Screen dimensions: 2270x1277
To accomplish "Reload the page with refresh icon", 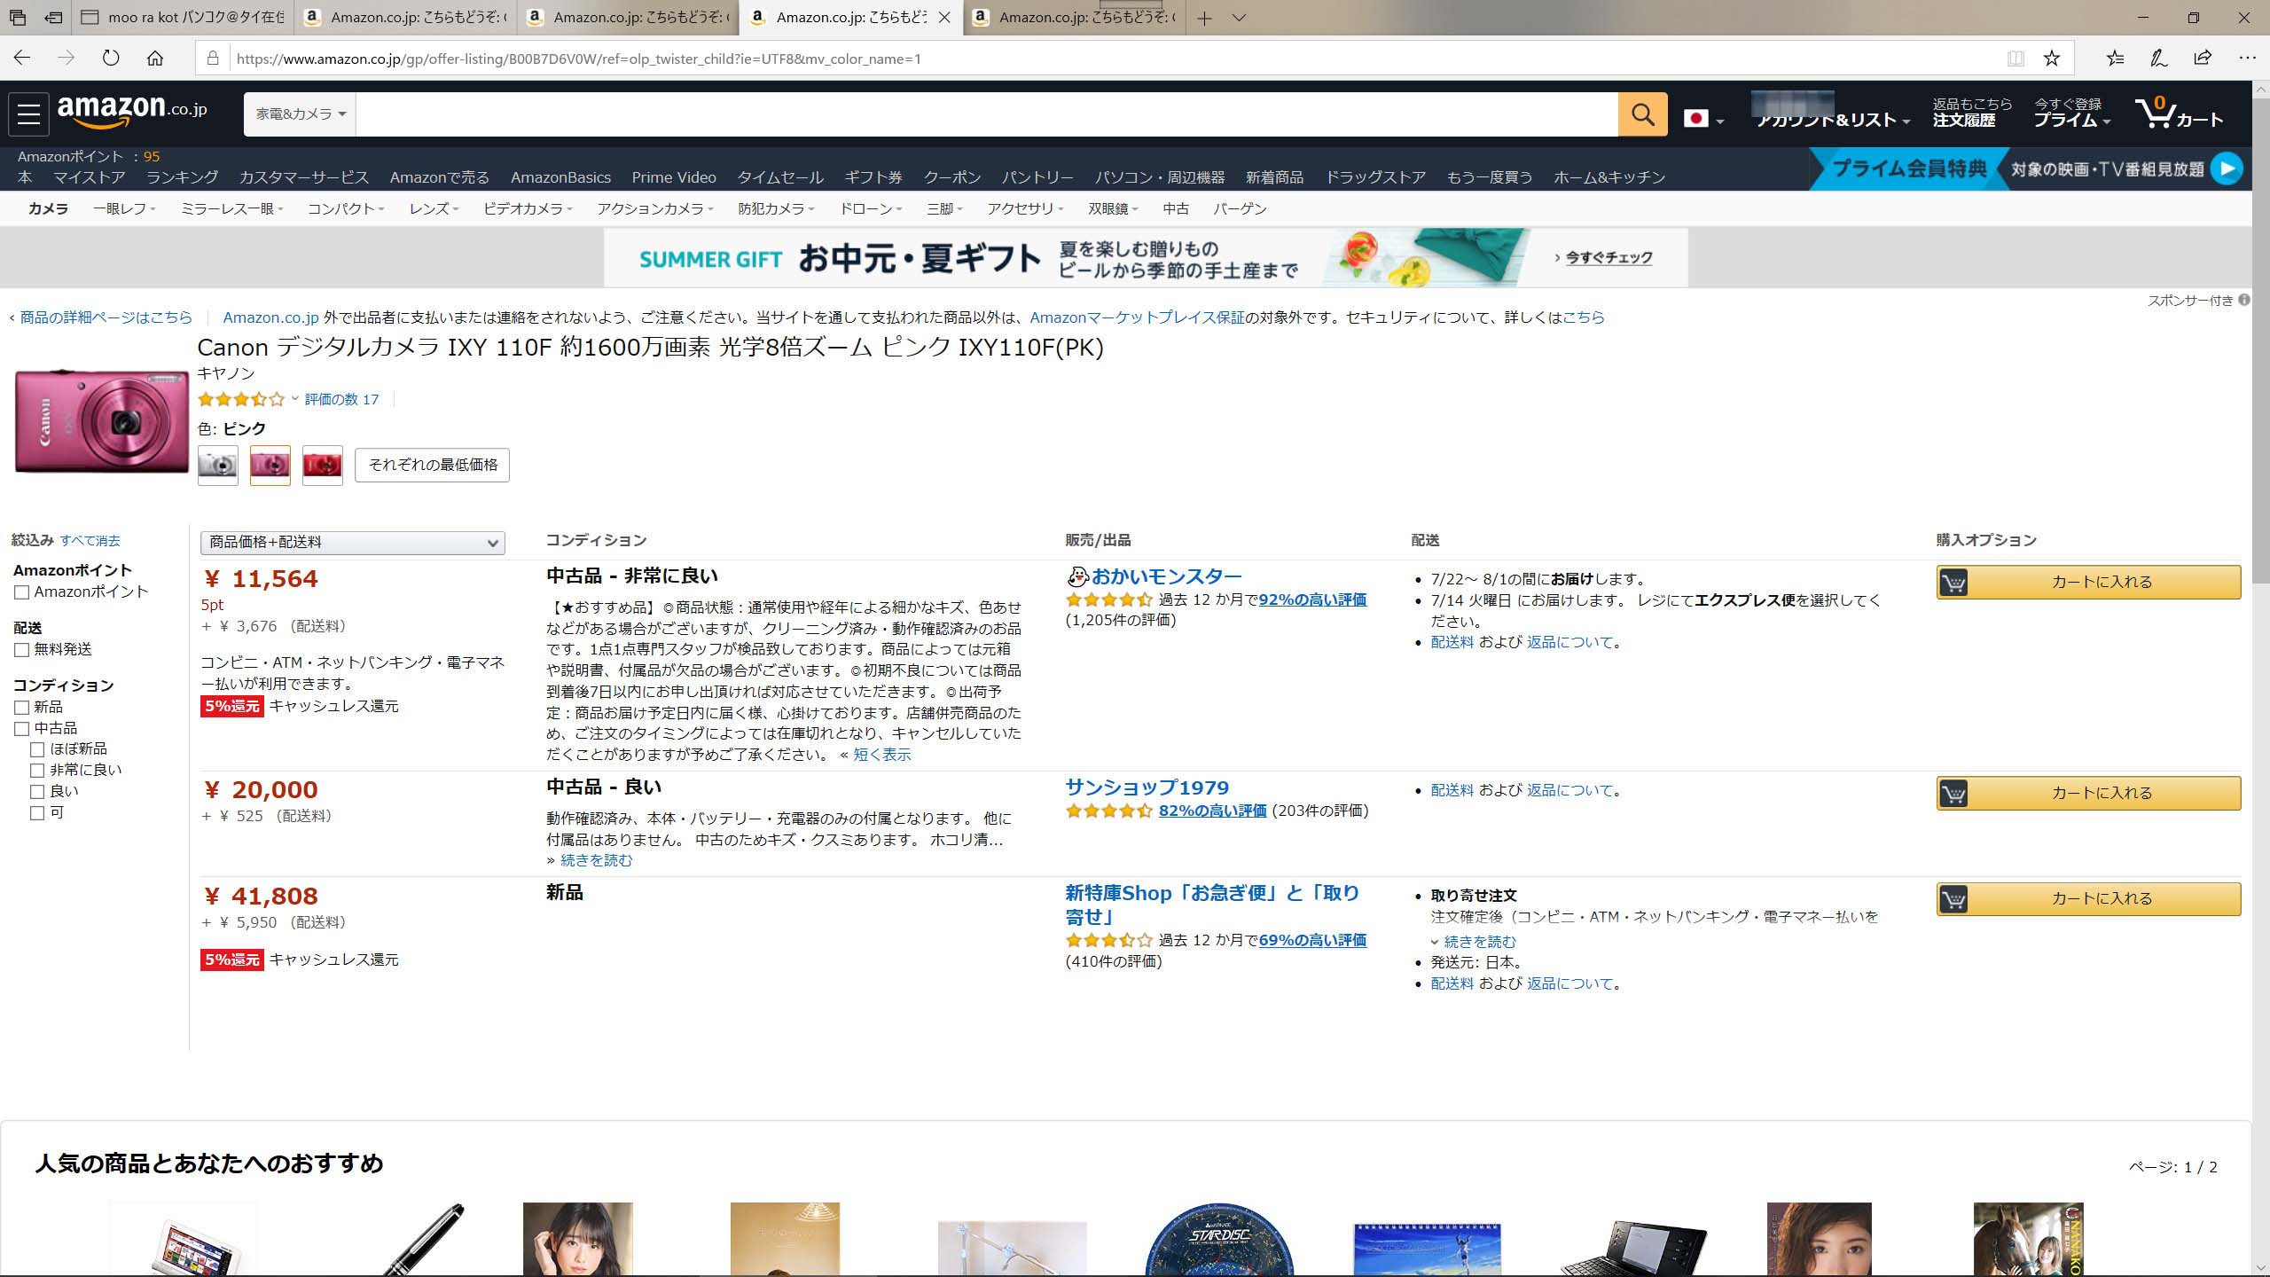I will click(111, 59).
